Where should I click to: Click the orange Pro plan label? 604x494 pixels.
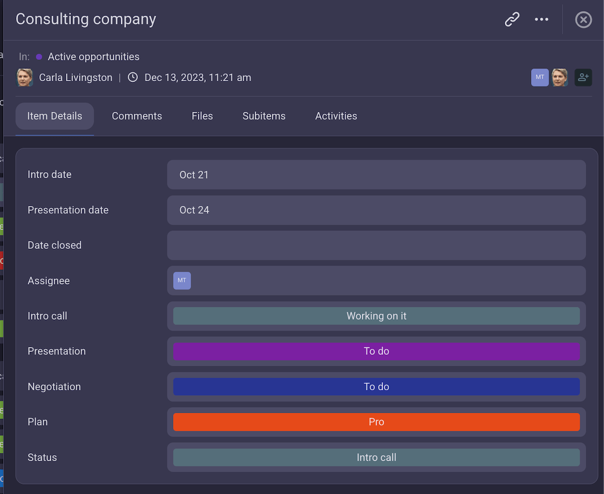coord(376,422)
